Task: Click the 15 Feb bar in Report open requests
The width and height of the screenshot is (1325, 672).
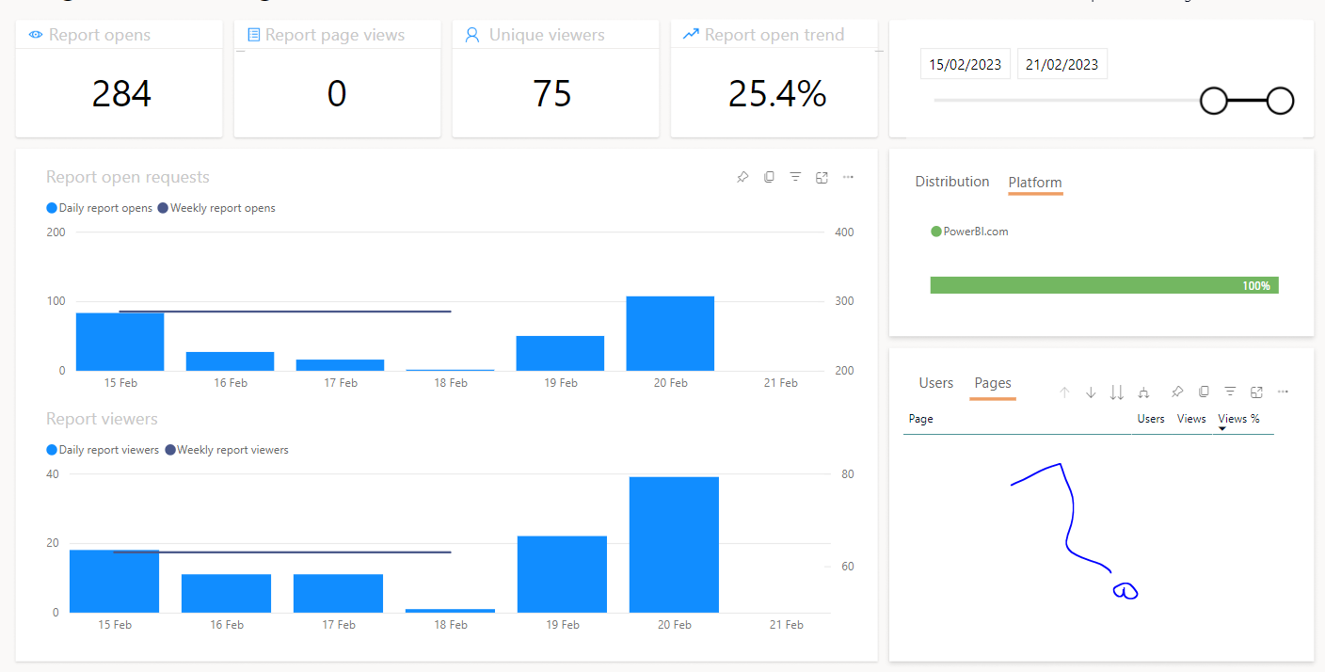Action: (120, 342)
